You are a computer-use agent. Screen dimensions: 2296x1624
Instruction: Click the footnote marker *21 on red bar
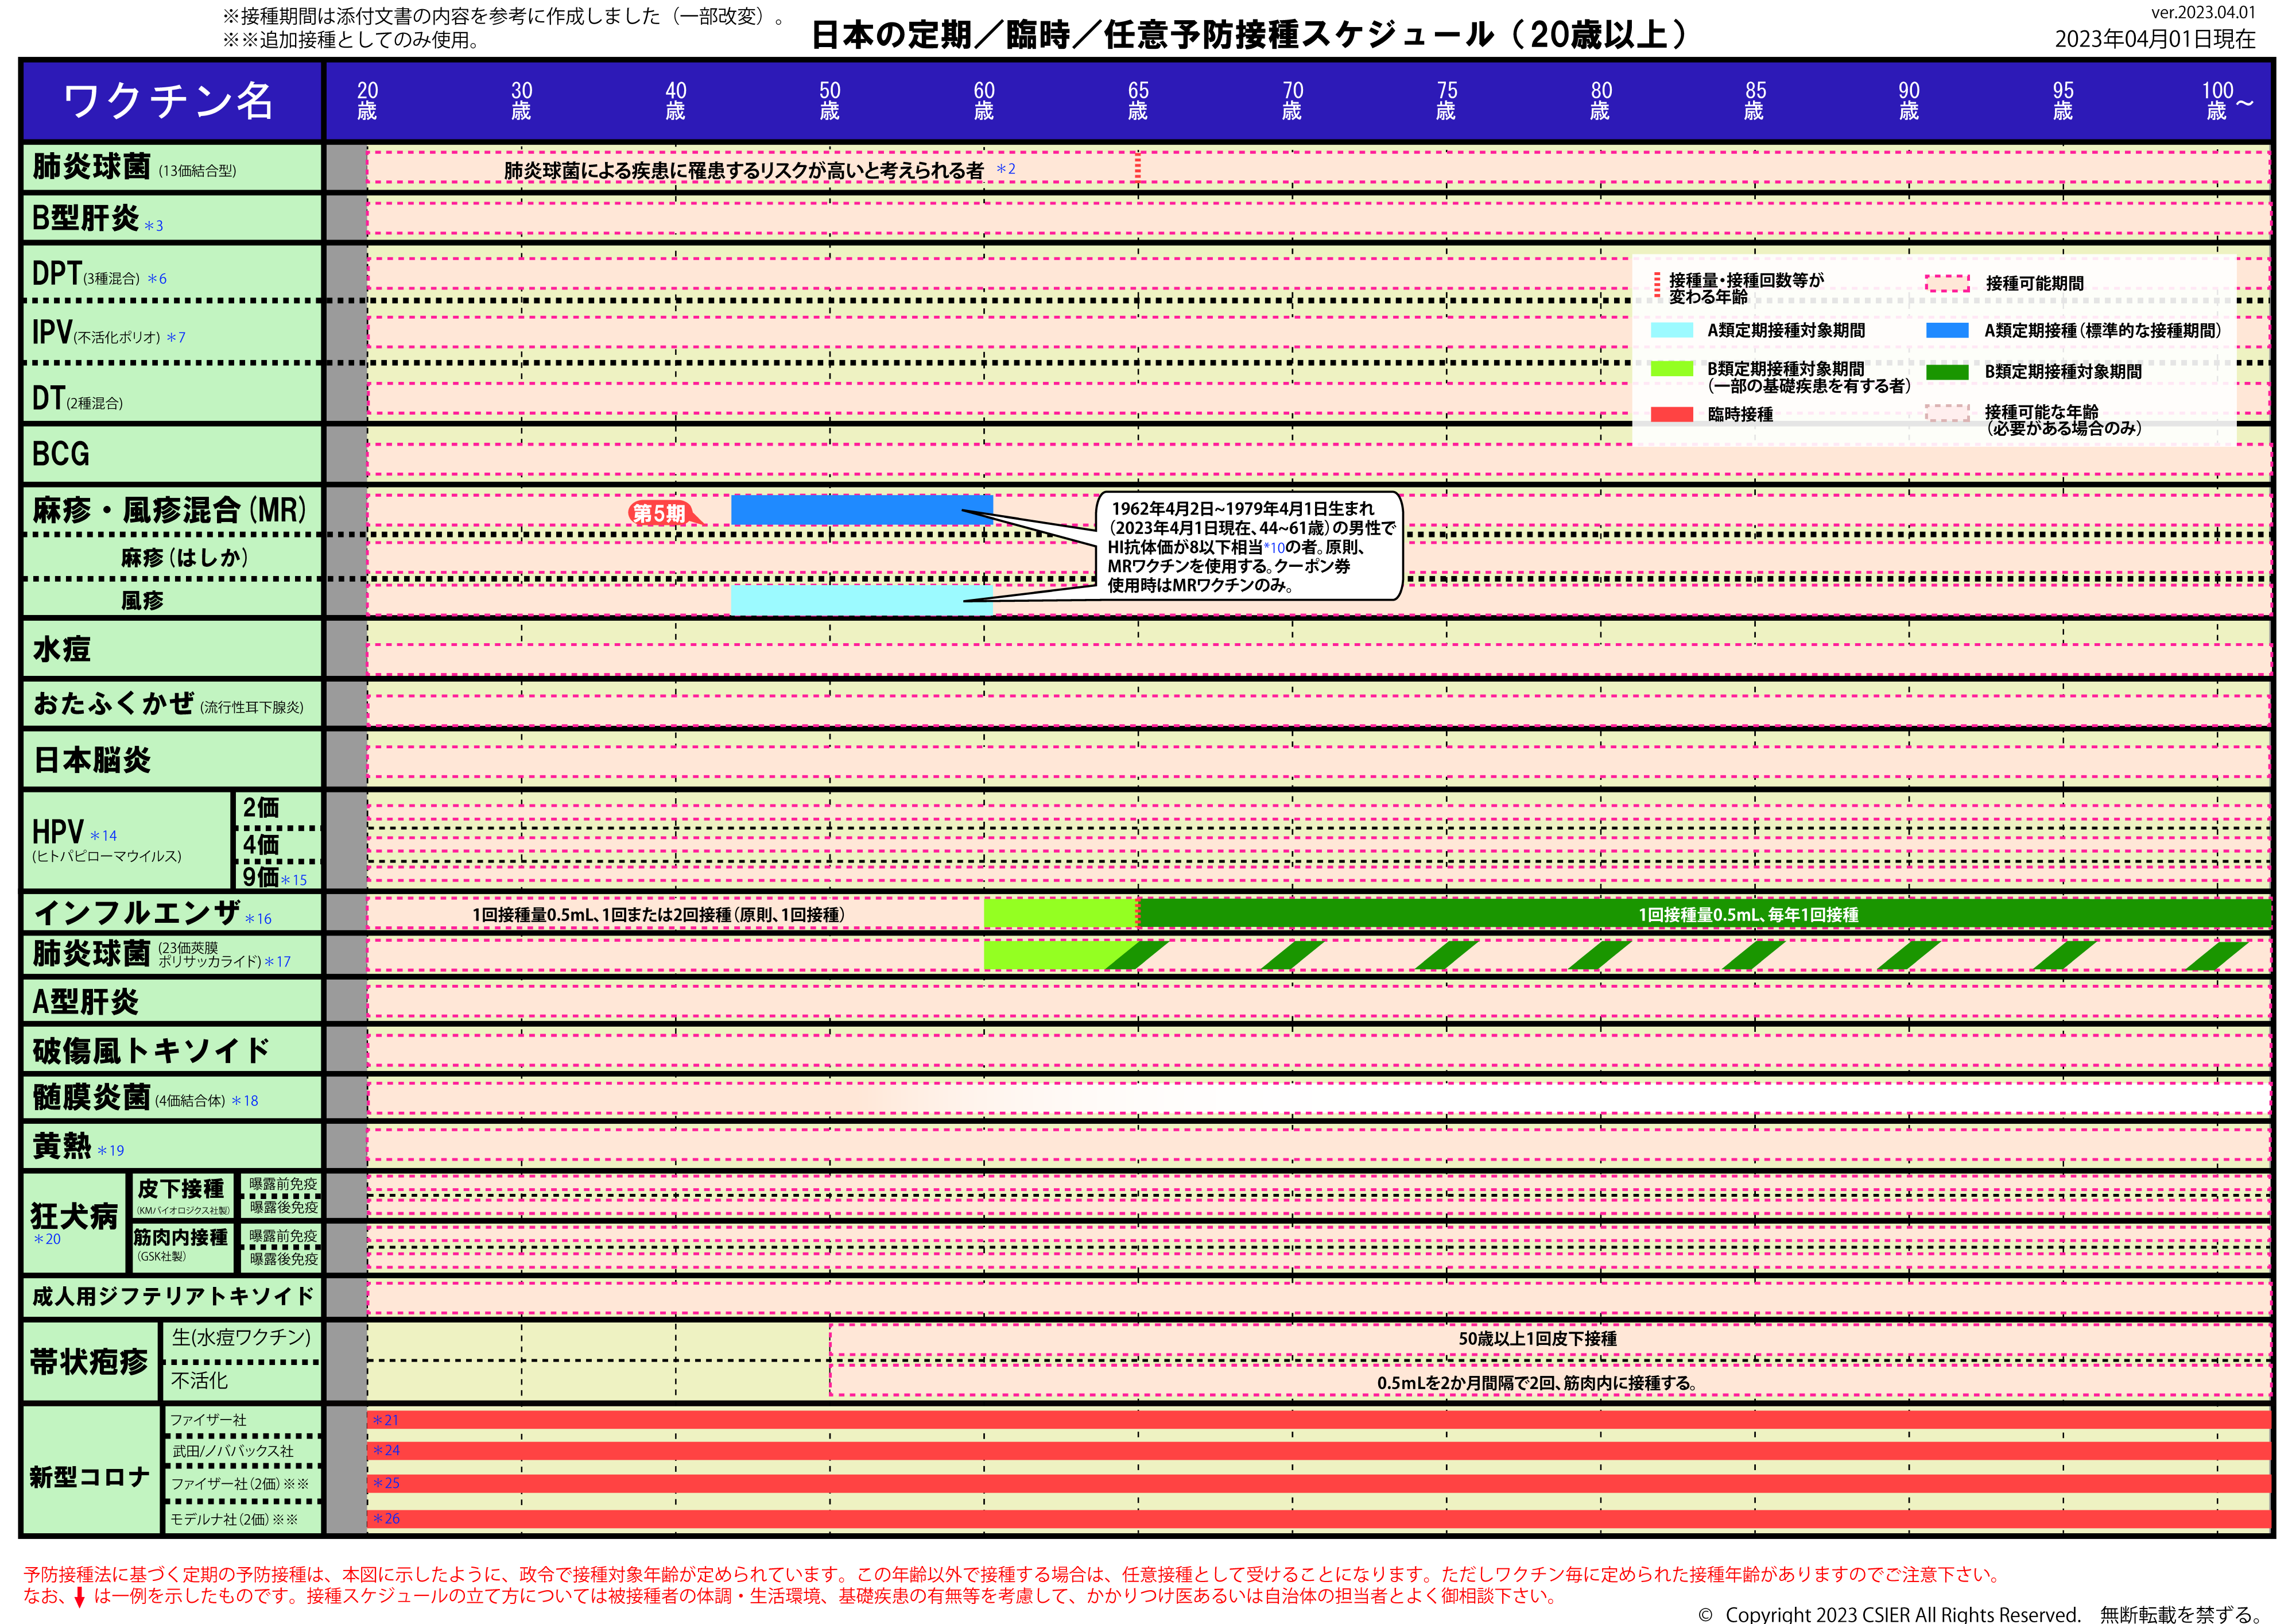tap(386, 1420)
